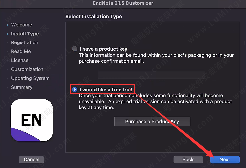
Task: Click the Customization sidebar step
Action: [27, 69]
